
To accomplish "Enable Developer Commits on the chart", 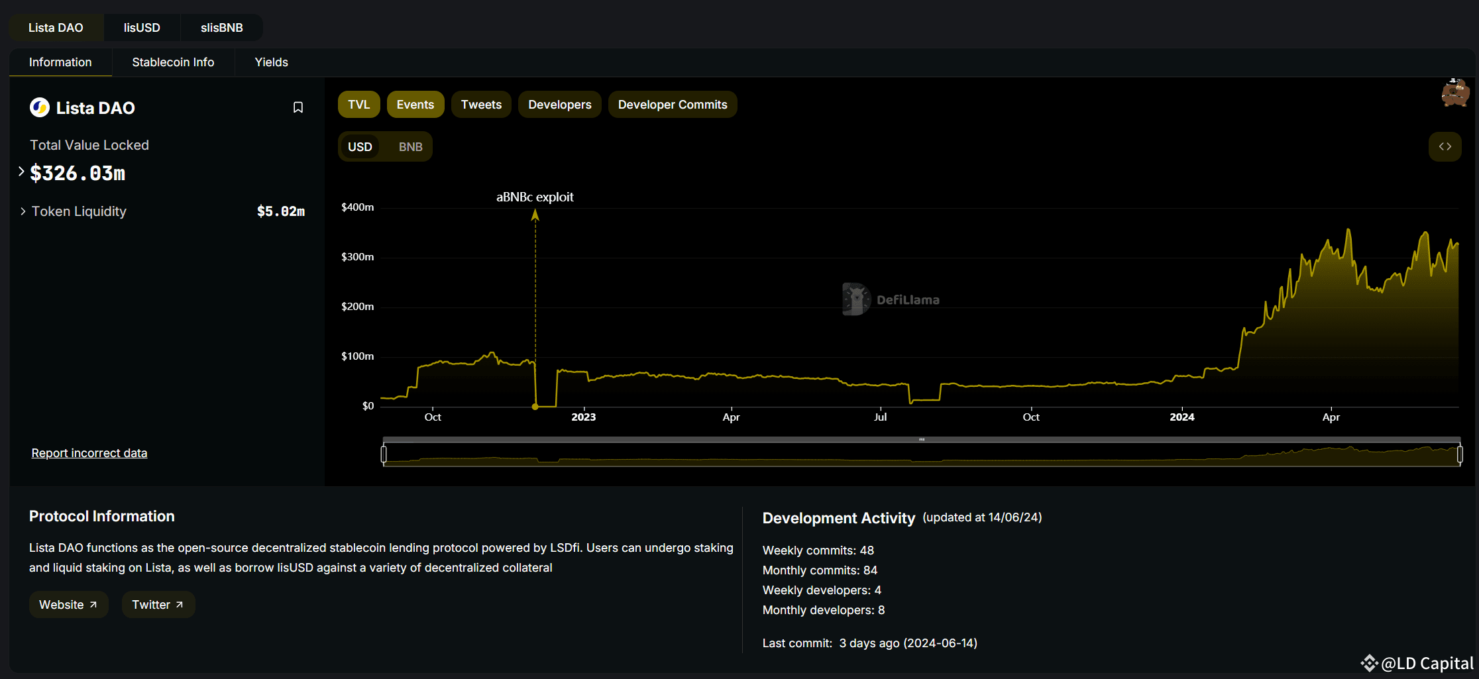I will [x=672, y=105].
